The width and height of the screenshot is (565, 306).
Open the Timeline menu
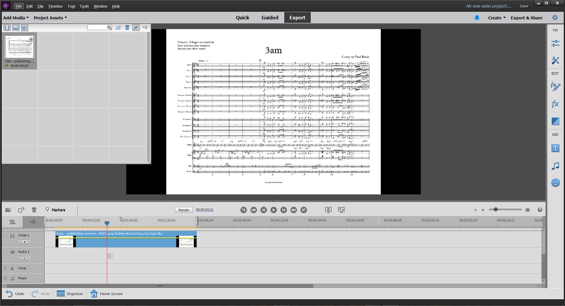click(55, 6)
